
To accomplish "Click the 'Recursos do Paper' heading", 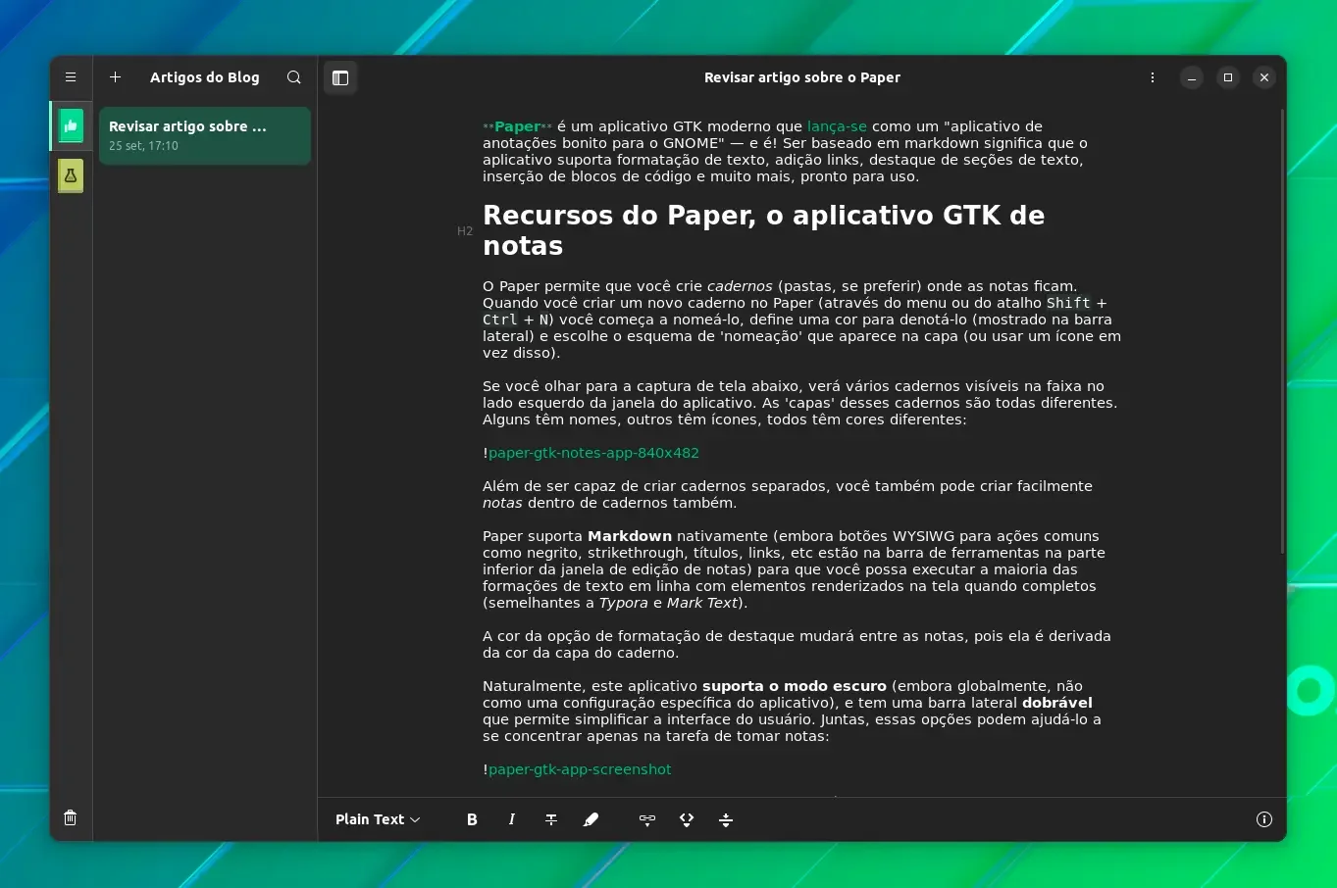I will point(763,230).
